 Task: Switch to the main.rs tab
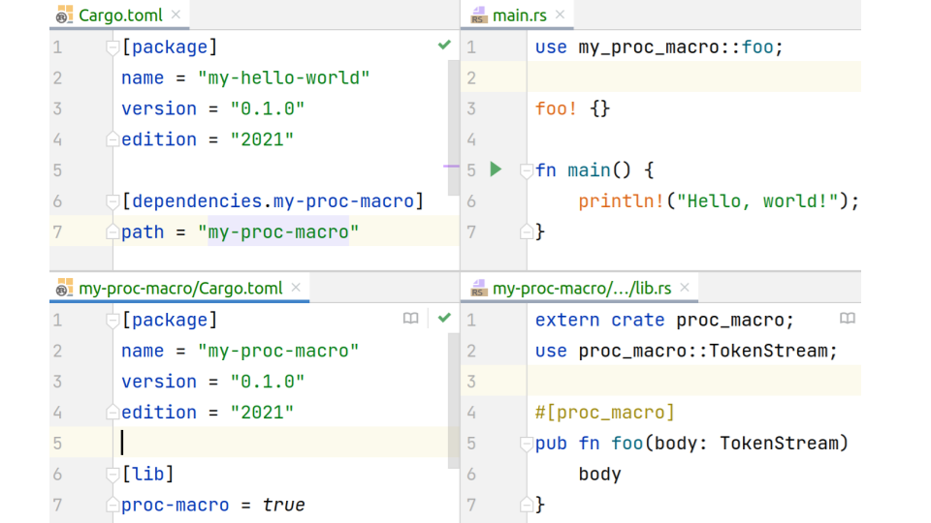519,15
